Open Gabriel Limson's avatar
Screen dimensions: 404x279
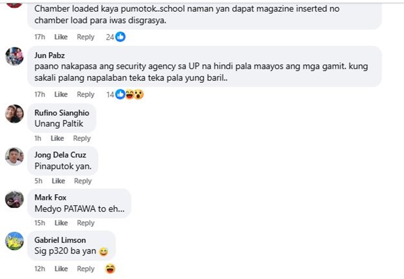tap(15, 241)
